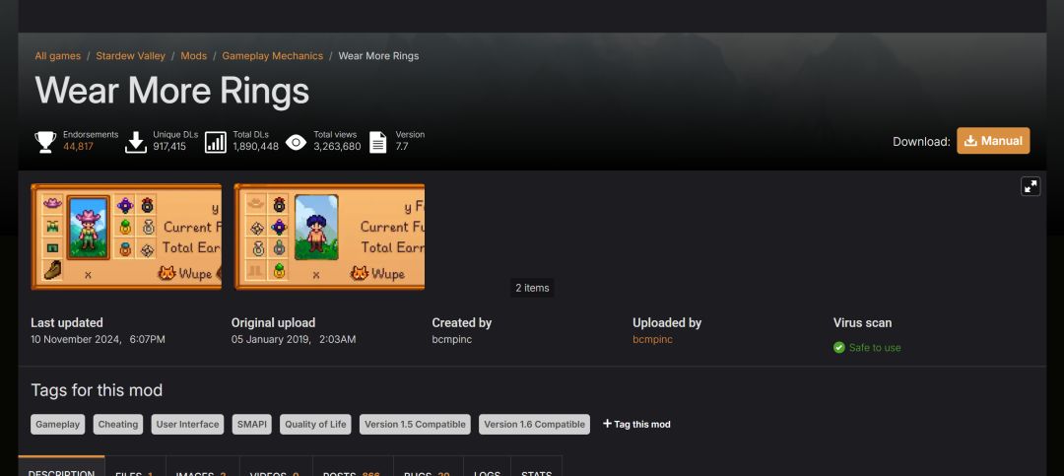
Task: Switch to the Stats tab
Action: tap(536, 466)
